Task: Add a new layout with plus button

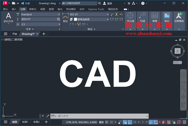Action: (46, 122)
